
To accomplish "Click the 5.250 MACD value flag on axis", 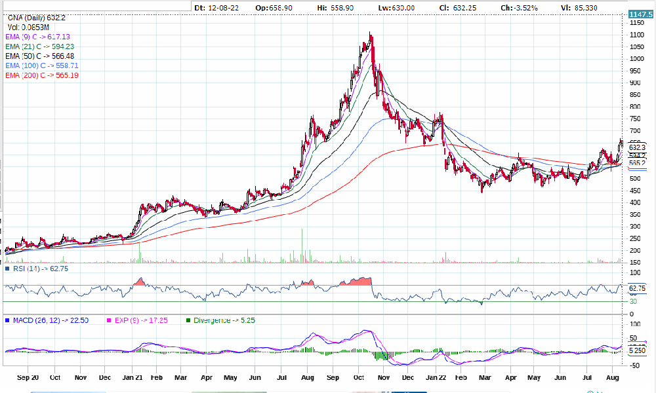I will [637, 351].
